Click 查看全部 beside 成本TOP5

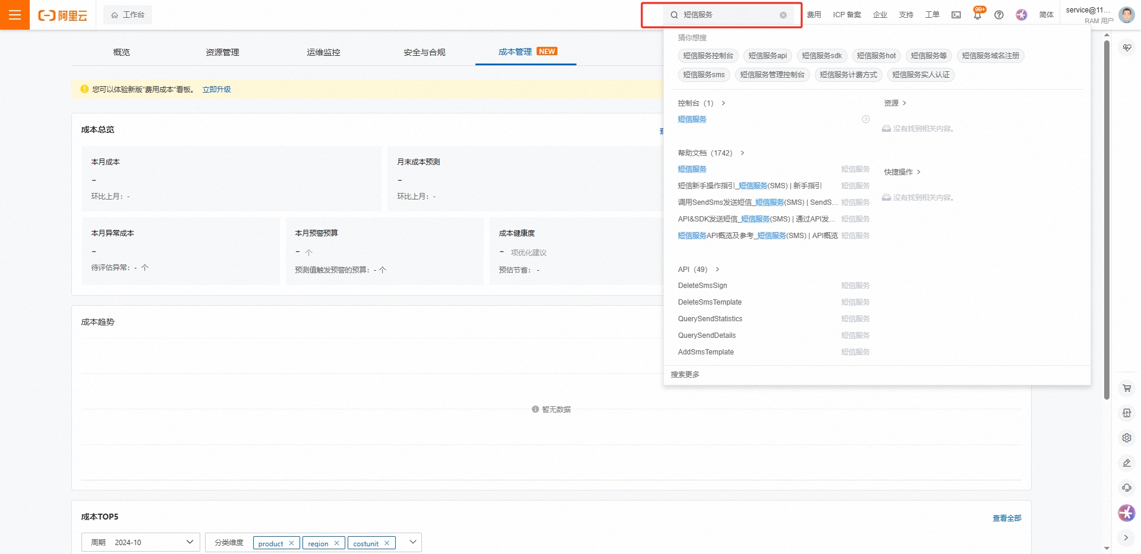point(1007,517)
